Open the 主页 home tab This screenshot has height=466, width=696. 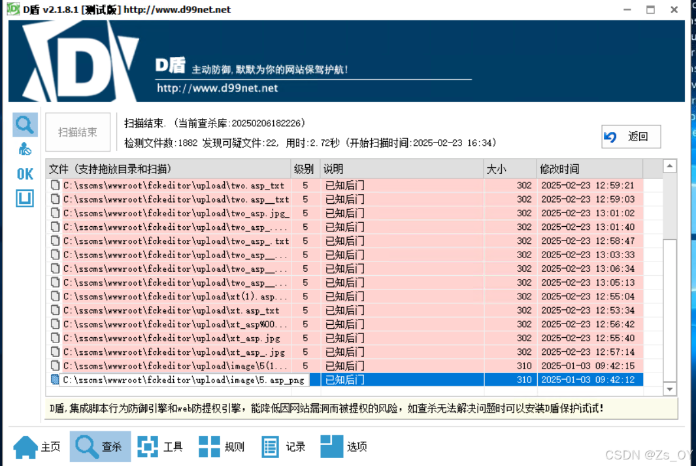pyautogui.click(x=37, y=446)
